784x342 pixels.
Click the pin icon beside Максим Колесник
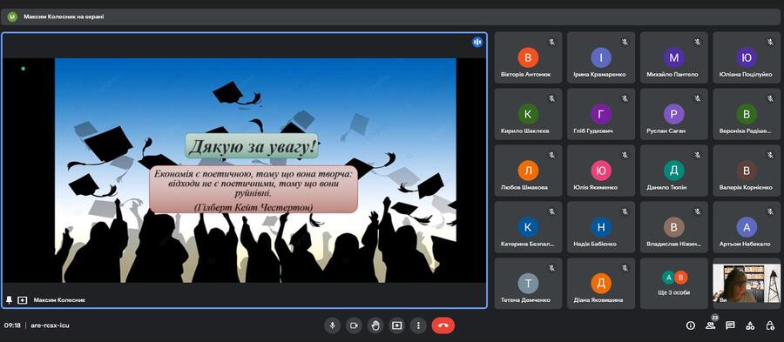click(x=9, y=300)
